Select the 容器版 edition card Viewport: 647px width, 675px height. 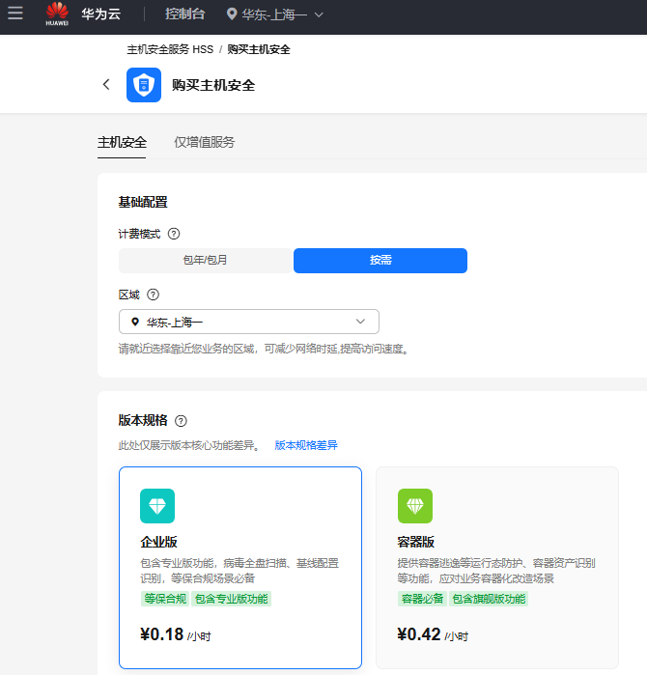tap(497, 568)
